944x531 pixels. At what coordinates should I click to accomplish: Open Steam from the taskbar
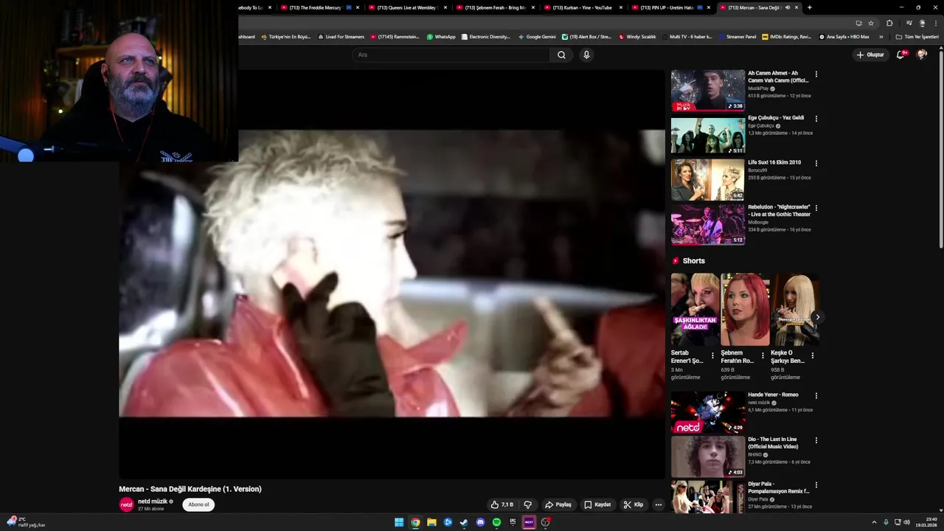point(464,522)
